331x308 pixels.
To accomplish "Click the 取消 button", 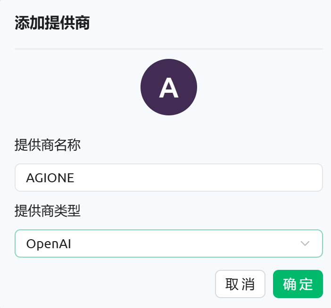I will [x=240, y=284].
